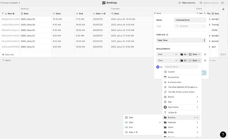Click the plus icon to add a column
This screenshot has height=139, width=228.
click(223, 9)
